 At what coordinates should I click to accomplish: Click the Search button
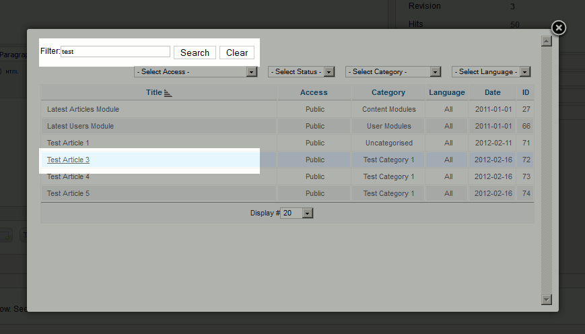[195, 53]
